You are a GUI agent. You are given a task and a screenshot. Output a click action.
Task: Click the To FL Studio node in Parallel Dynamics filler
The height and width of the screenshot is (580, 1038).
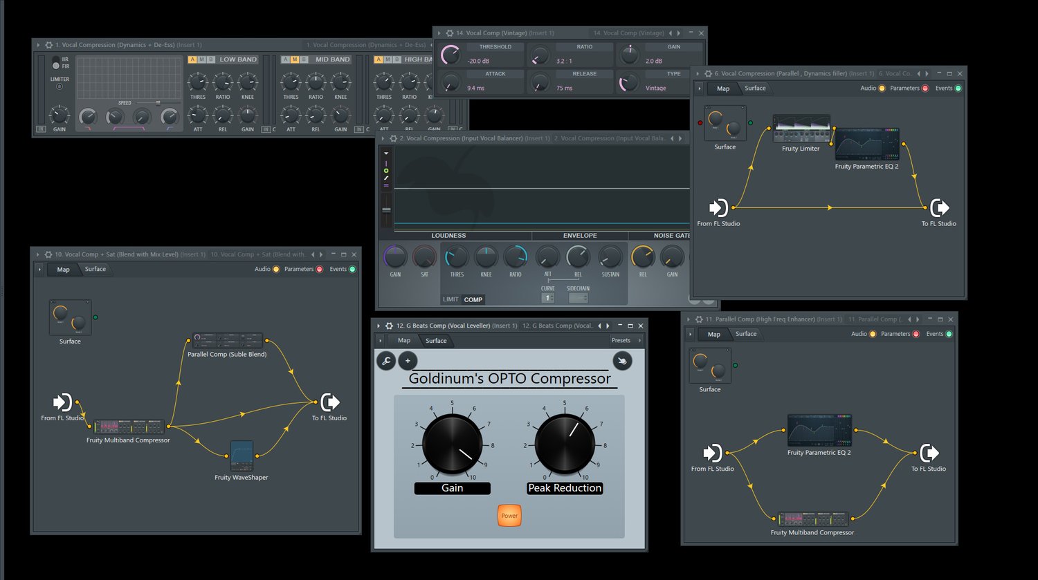pos(939,207)
